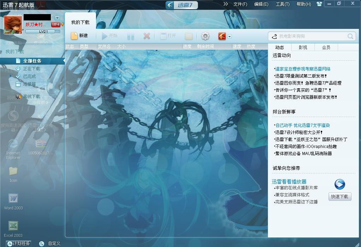
Task: Switch to the 影视 tab
Action: pyautogui.click(x=303, y=47)
